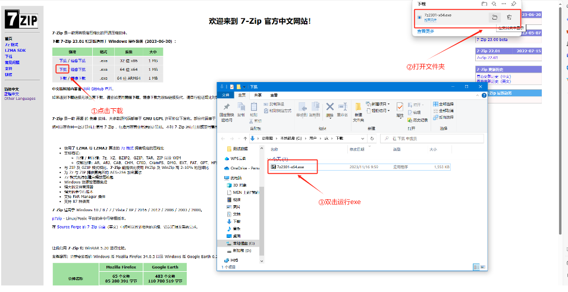Click the 64 位 x64 row 下载 link
The image size is (568, 292).
63,69
